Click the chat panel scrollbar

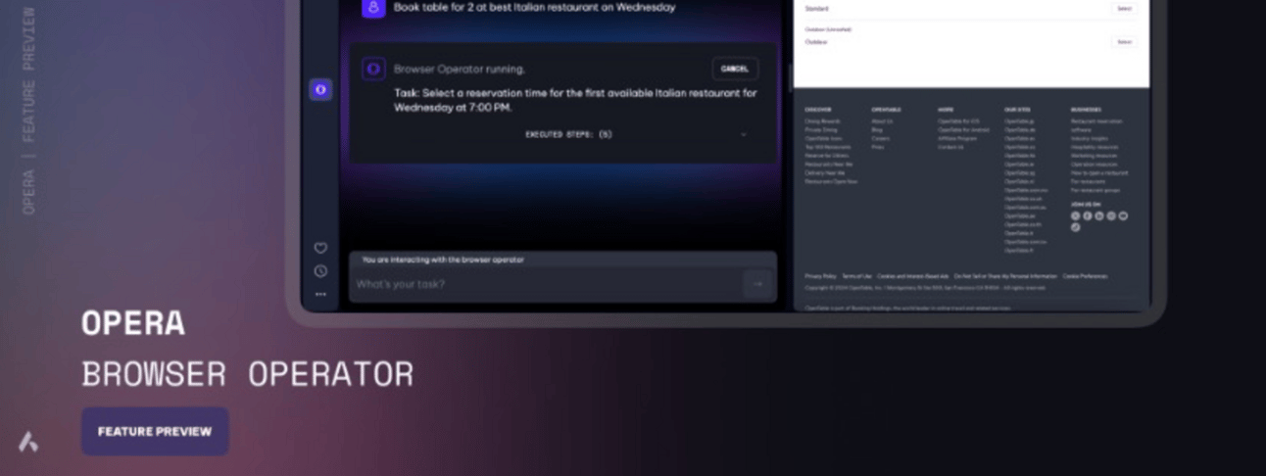[x=789, y=76]
